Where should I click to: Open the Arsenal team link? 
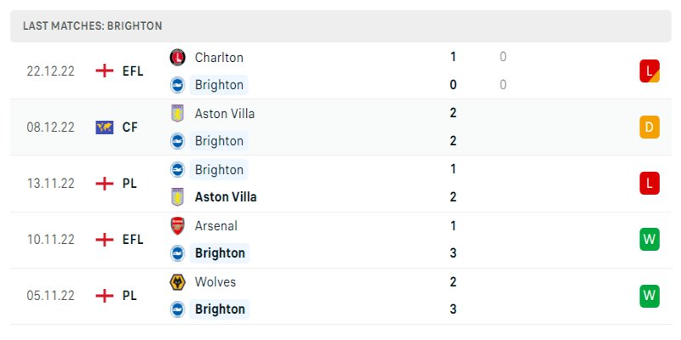point(216,225)
